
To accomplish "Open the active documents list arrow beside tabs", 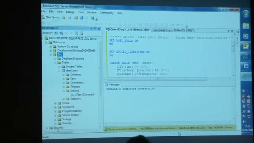I will (229, 31).
